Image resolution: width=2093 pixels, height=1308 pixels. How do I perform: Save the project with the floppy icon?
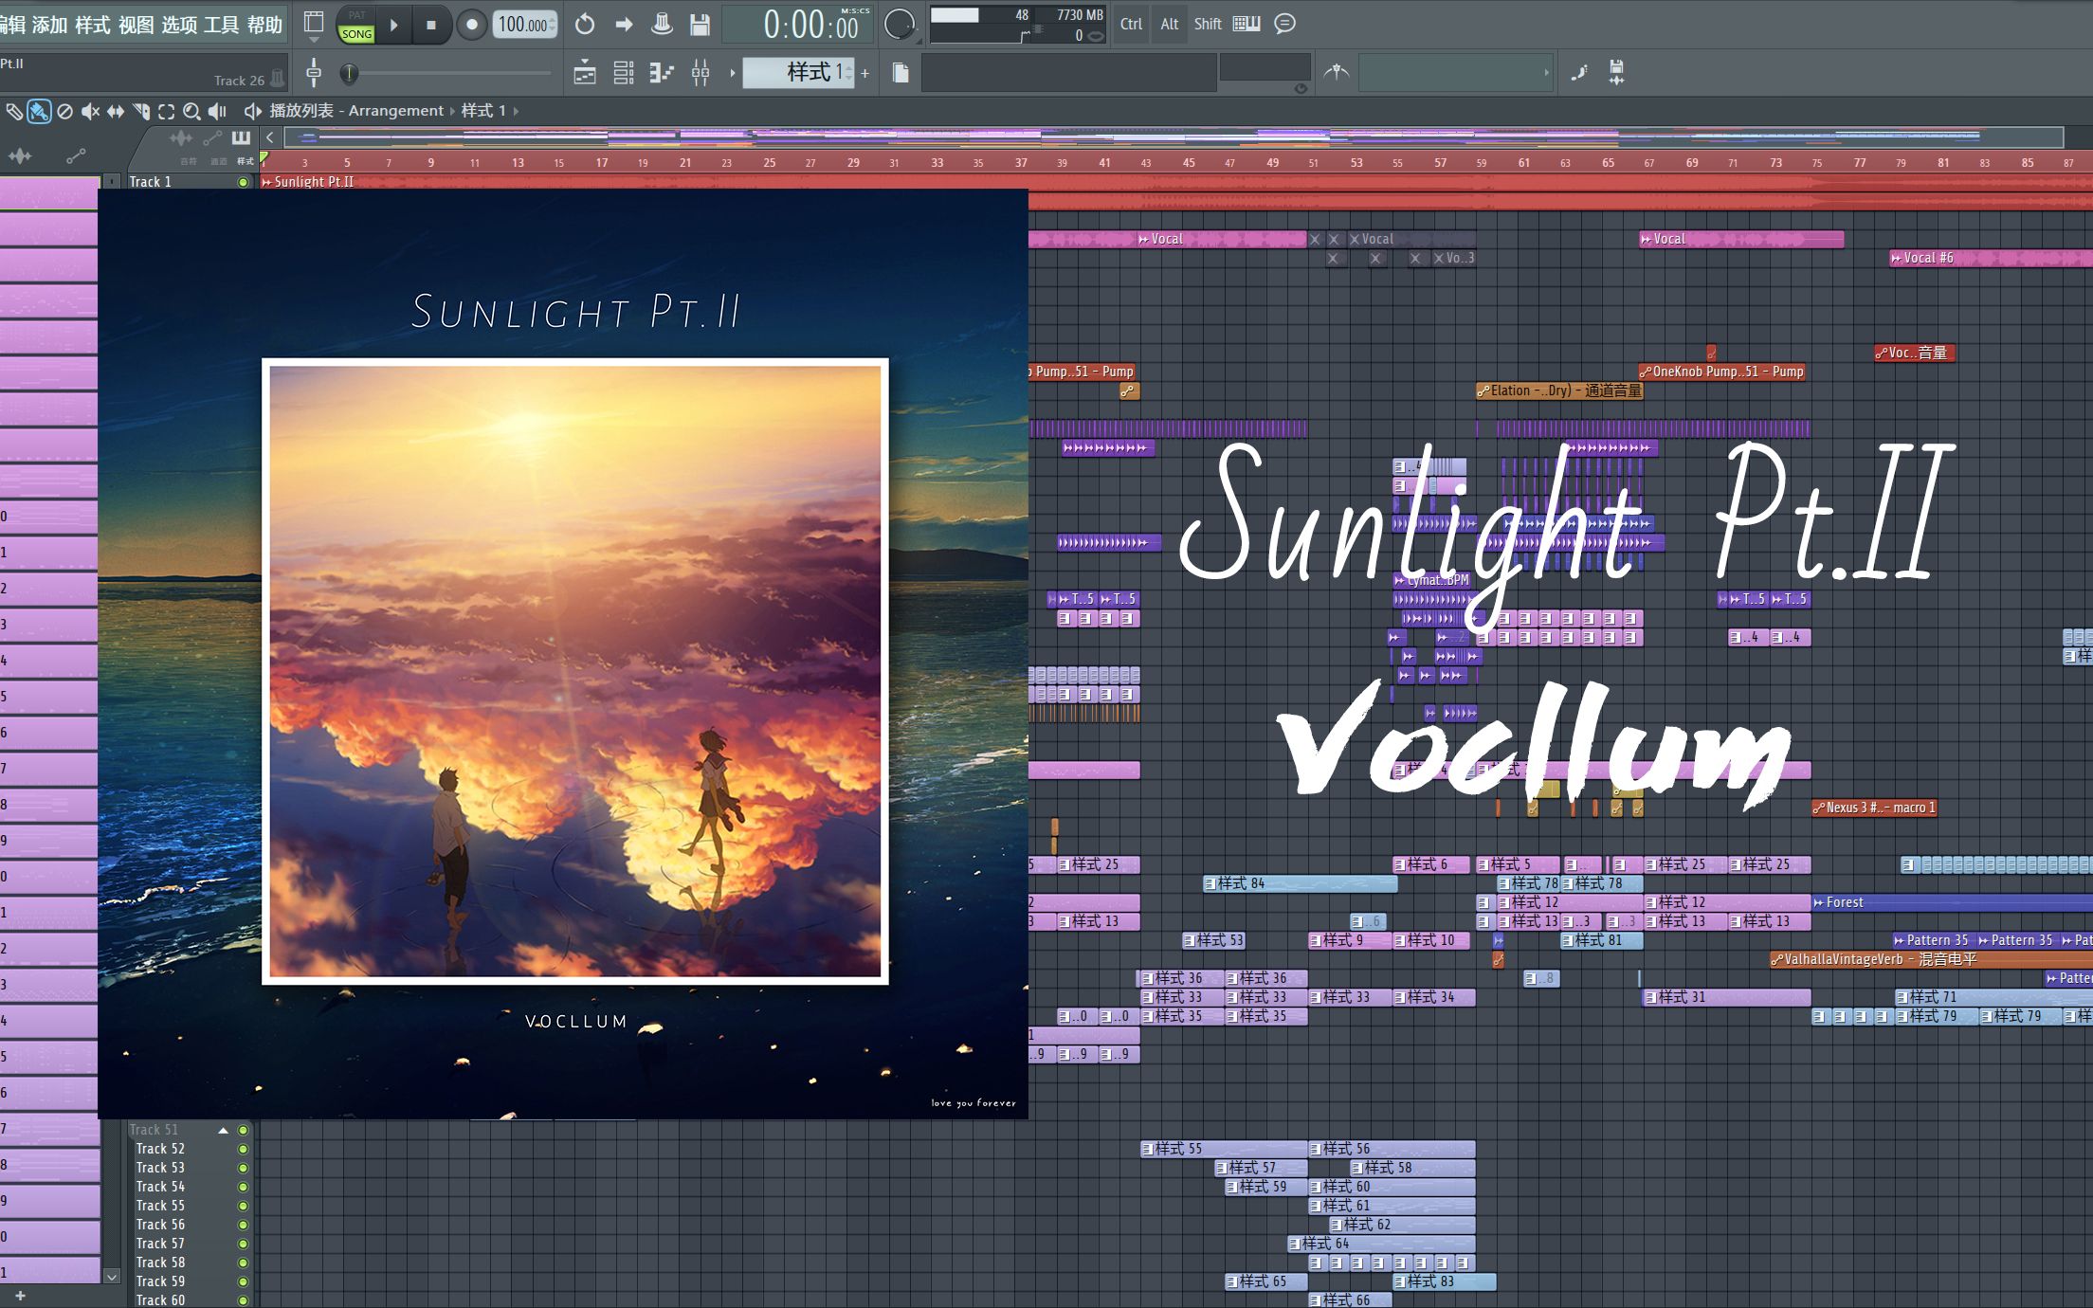(x=700, y=25)
